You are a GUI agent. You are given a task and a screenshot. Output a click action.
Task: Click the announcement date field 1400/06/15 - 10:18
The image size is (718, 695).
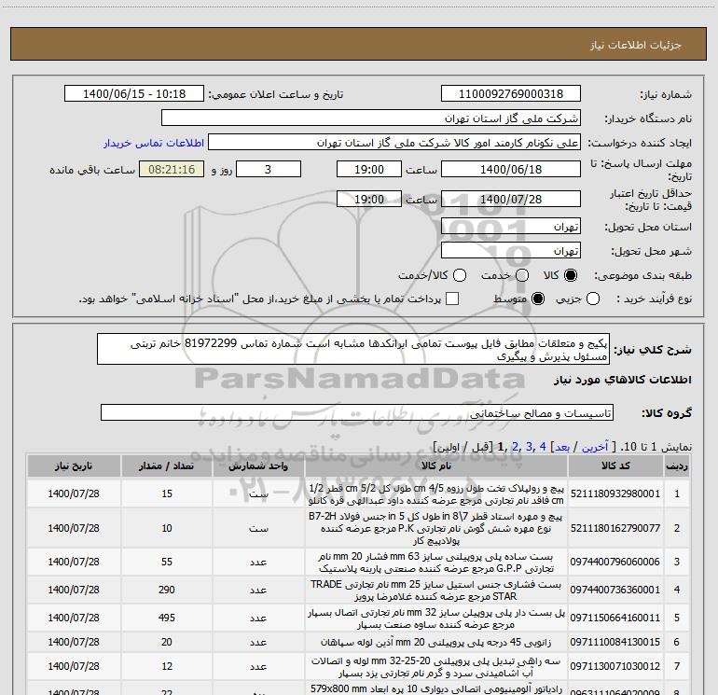134,93
